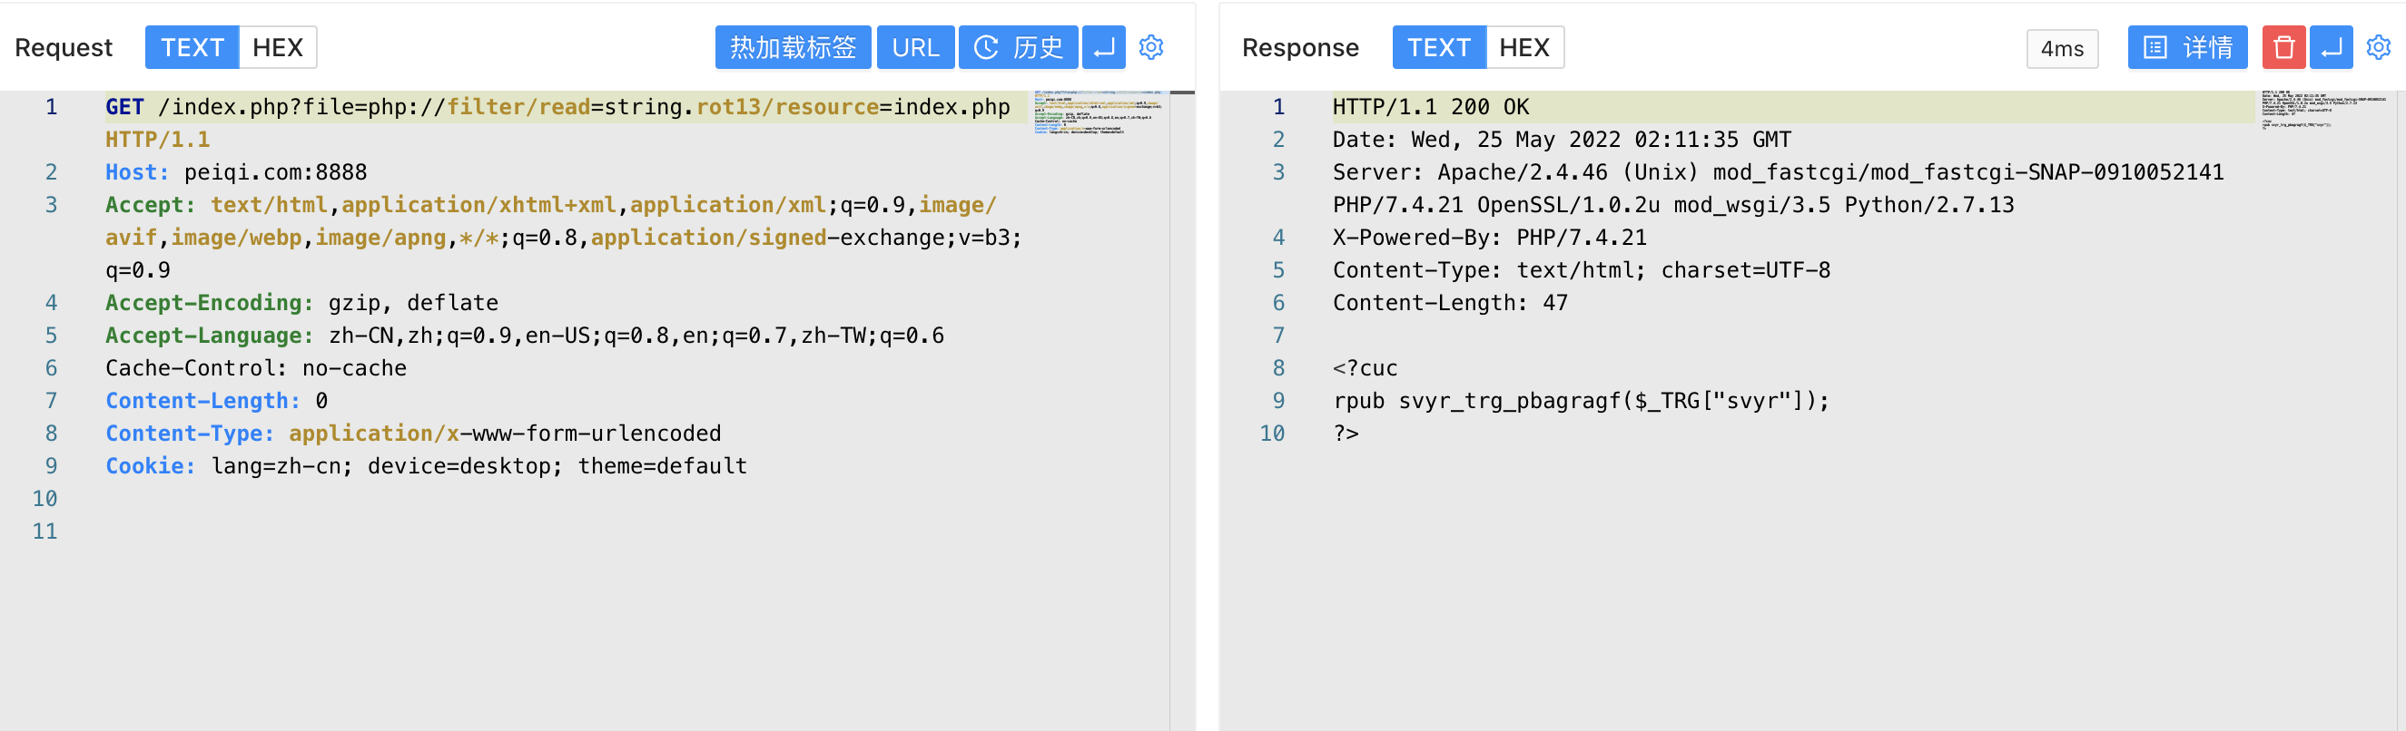Click the Content-Type: text/html response line

[x=1582, y=271]
